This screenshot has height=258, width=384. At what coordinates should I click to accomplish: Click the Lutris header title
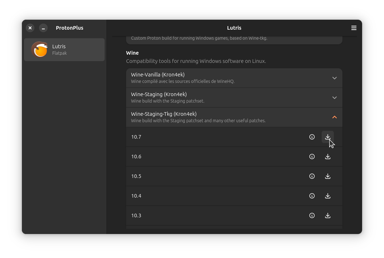tap(234, 28)
